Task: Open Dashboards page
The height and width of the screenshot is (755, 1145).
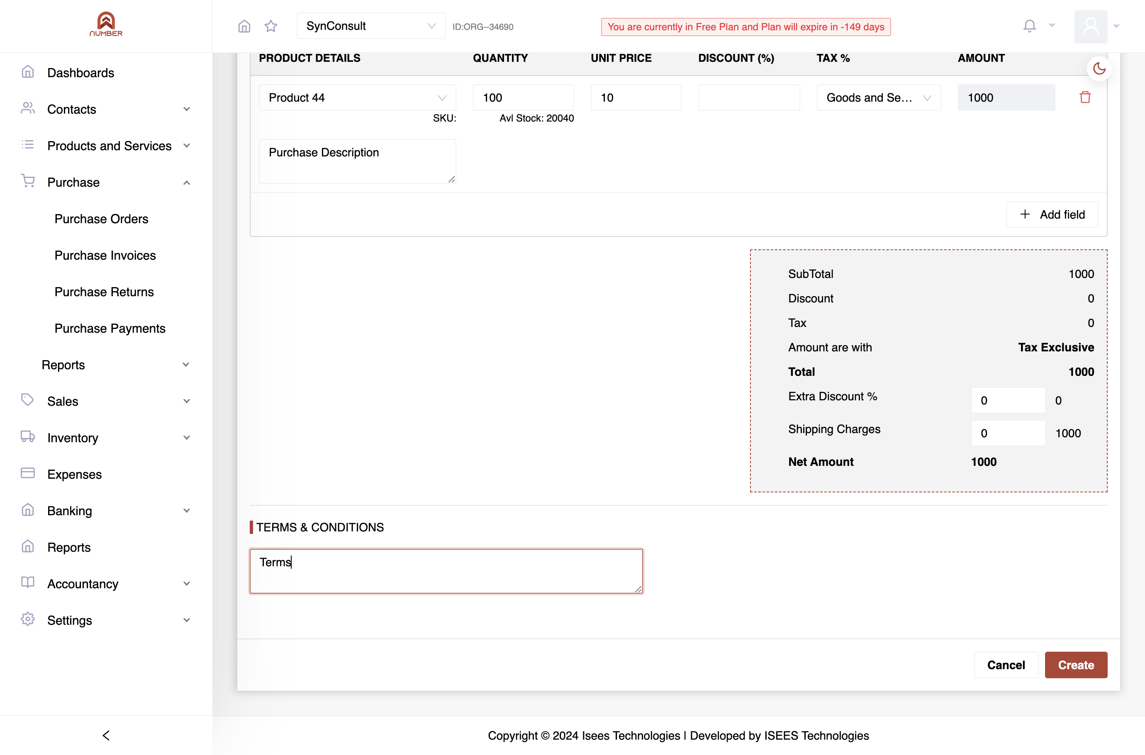Action: coord(80,73)
